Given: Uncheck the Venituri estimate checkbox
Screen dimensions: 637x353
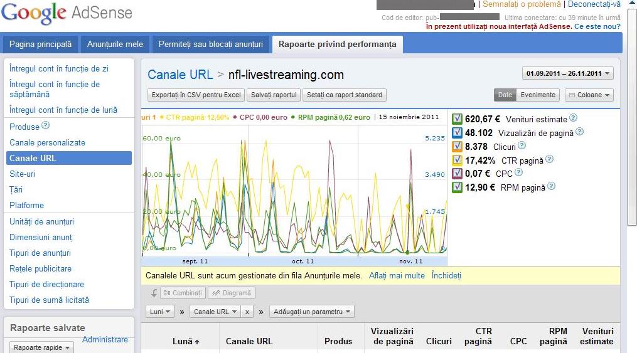Looking at the screenshot, I should pyautogui.click(x=457, y=119).
